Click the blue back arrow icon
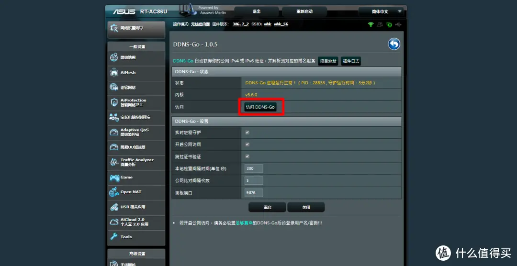This screenshot has width=517, height=266. 394,44
